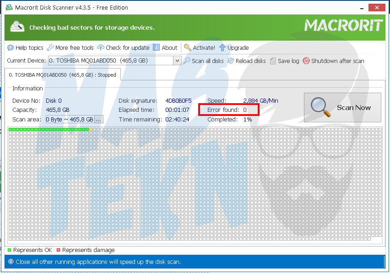
Task: Open More free tools wrench icon
Action: coord(50,47)
